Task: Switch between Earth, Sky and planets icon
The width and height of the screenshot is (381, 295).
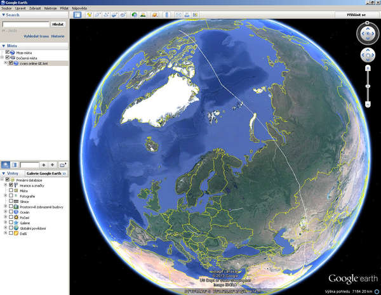Action: 154,15
